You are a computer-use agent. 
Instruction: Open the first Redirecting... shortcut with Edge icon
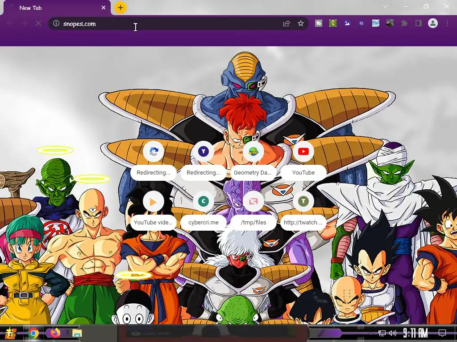tap(154, 160)
